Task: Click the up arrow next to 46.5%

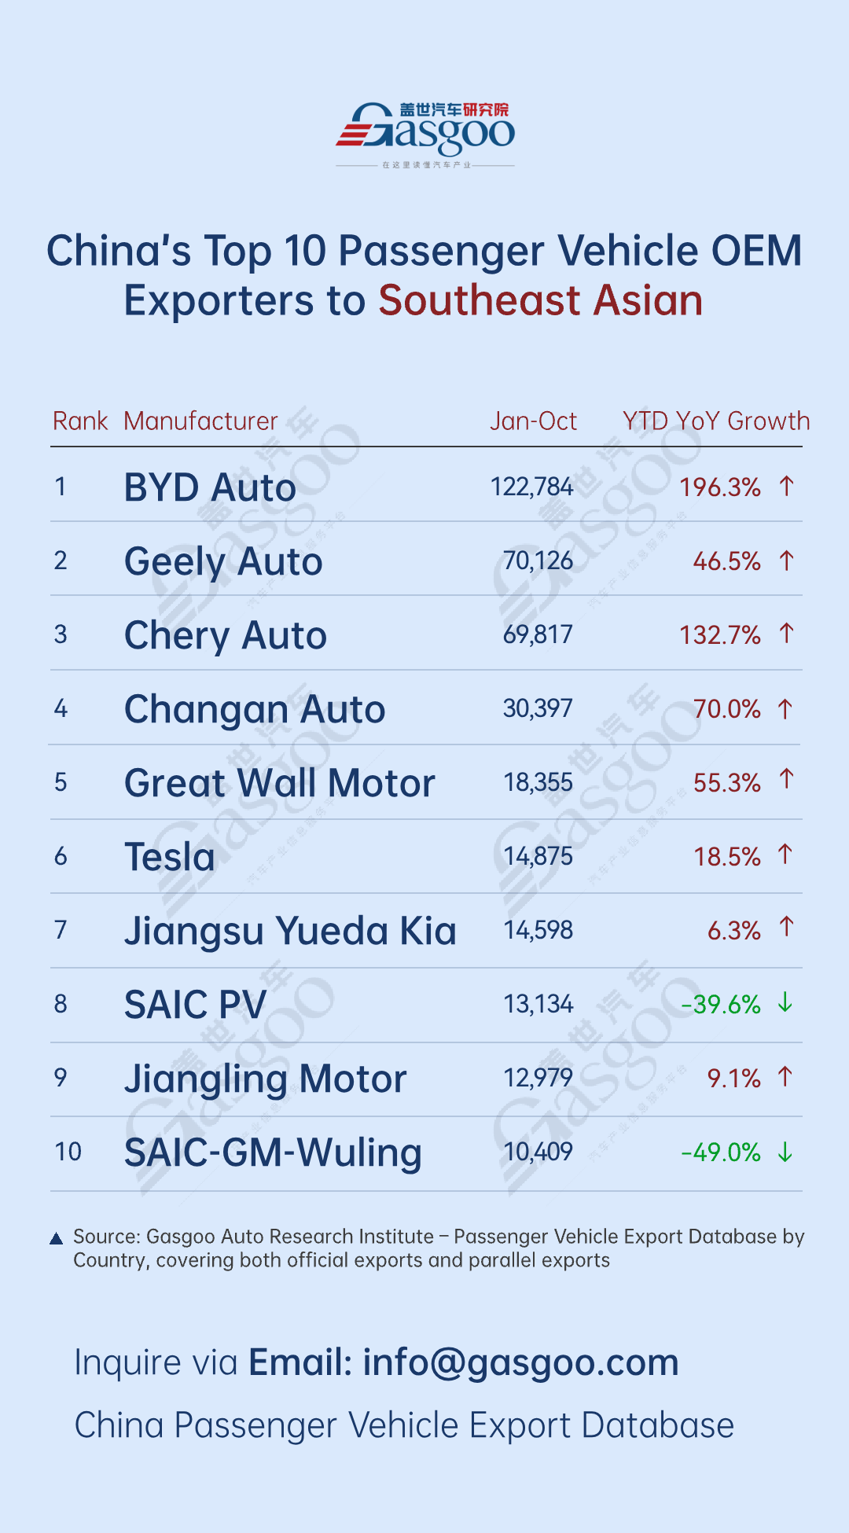Action: tap(786, 561)
